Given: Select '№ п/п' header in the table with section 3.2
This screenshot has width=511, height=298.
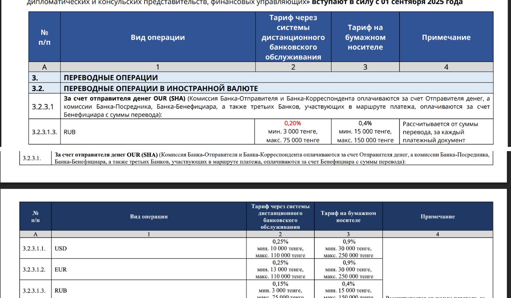Looking at the screenshot, I should [44, 37].
